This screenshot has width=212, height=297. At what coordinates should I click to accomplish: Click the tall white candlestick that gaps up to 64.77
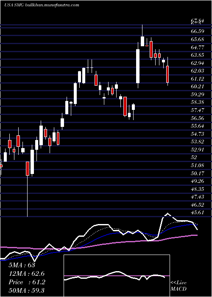(138, 66)
